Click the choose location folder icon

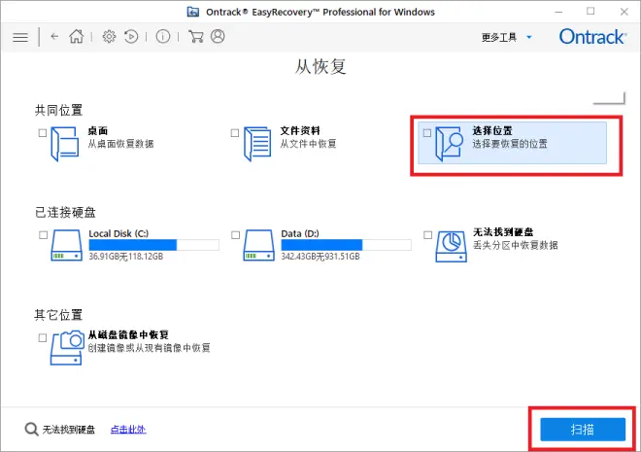click(449, 144)
